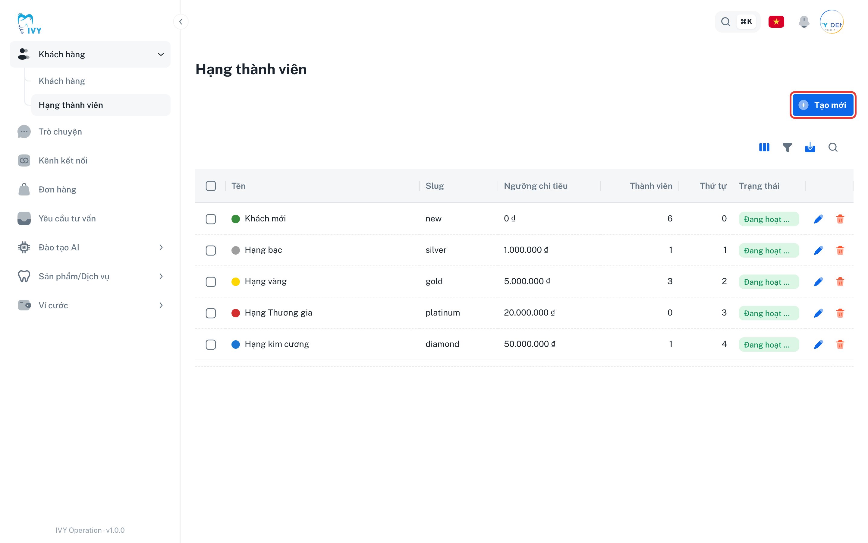This screenshot has width=868, height=543.
Task: Expand the Sản phẩm/Dịch vụ submenu arrow
Action: pyautogui.click(x=161, y=277)
